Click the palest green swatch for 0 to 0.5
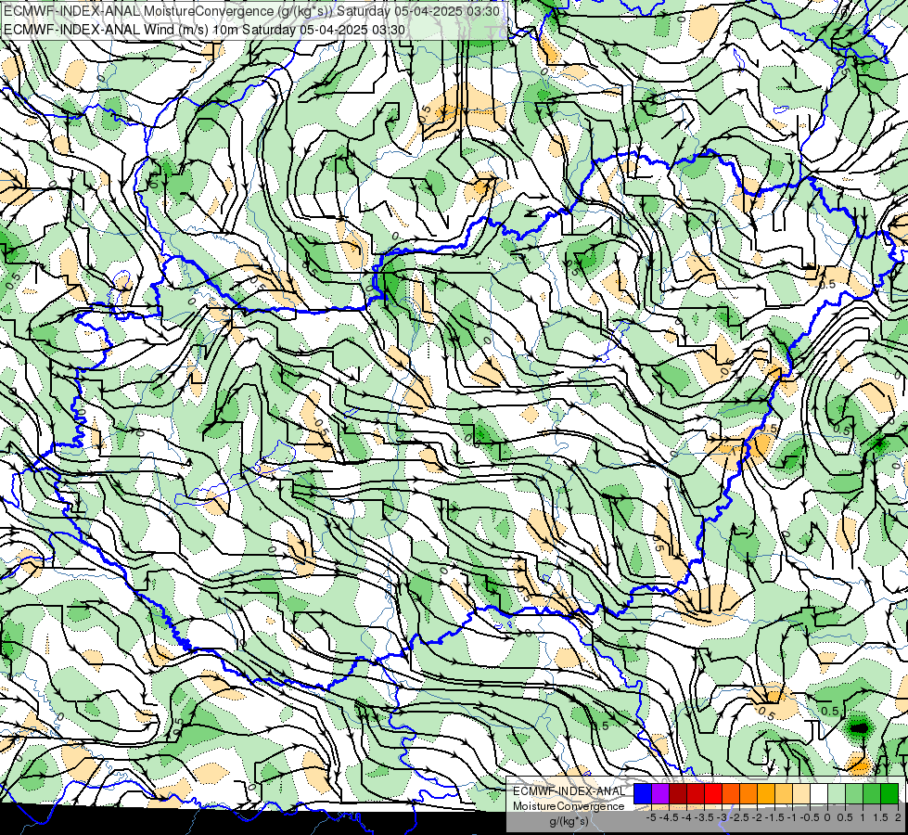 pos(837,794)
